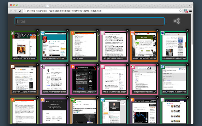
Task: Click Blogger favicon on Red Programming Language tile
Action: [x=73, y=66]
